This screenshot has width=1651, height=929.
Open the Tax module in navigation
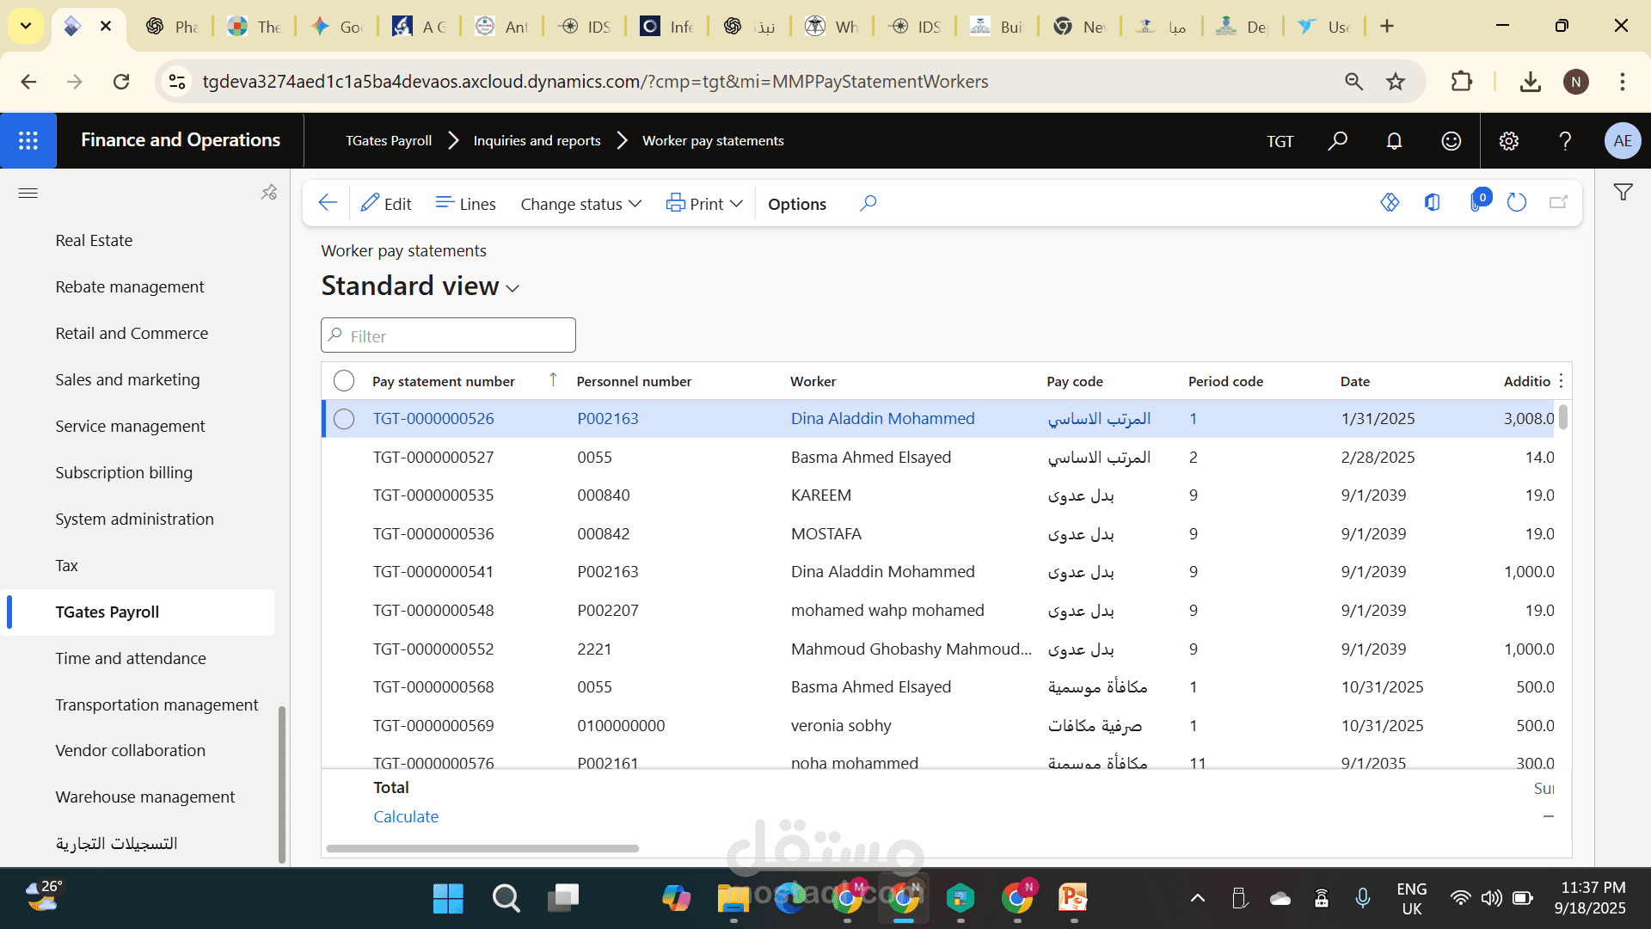[x=66, y=566]
